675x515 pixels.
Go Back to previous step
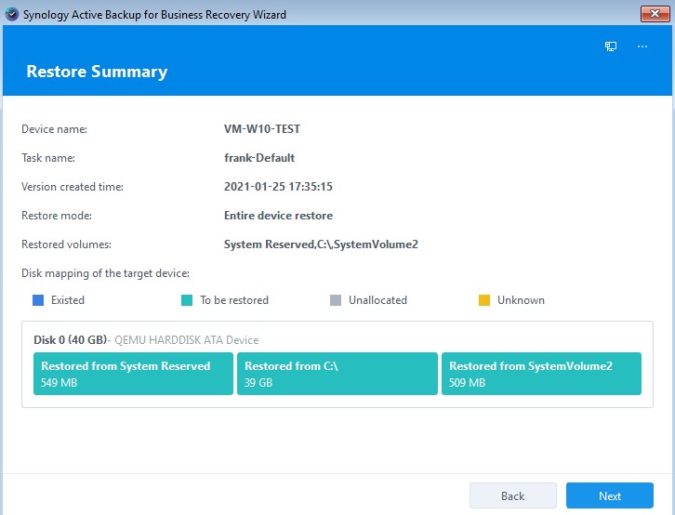coord(512,495)
